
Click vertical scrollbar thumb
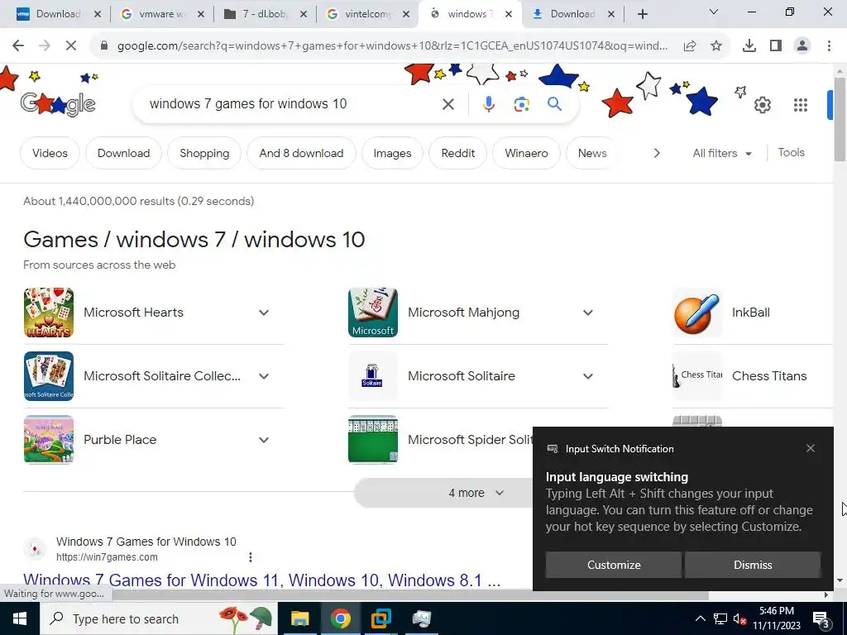(840, 119)
